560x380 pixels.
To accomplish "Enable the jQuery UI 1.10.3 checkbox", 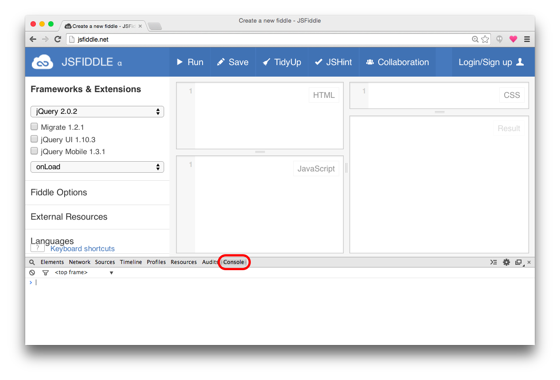I will (34, 139).
